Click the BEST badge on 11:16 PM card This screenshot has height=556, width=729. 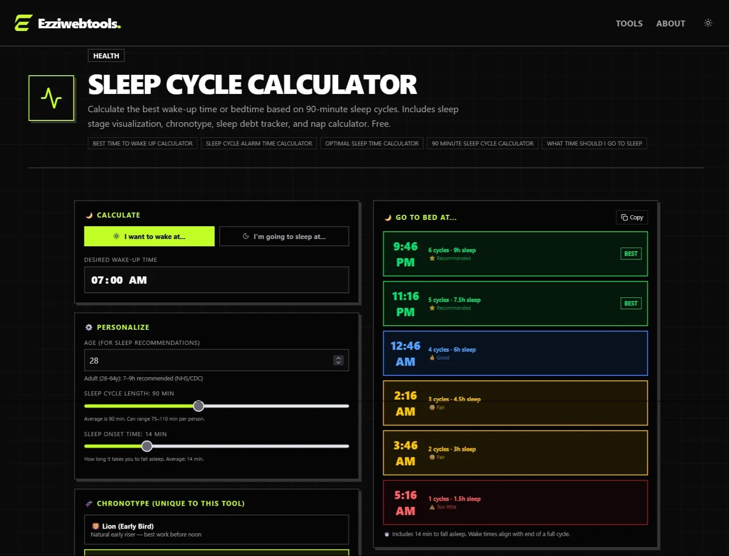click(631, 303)
